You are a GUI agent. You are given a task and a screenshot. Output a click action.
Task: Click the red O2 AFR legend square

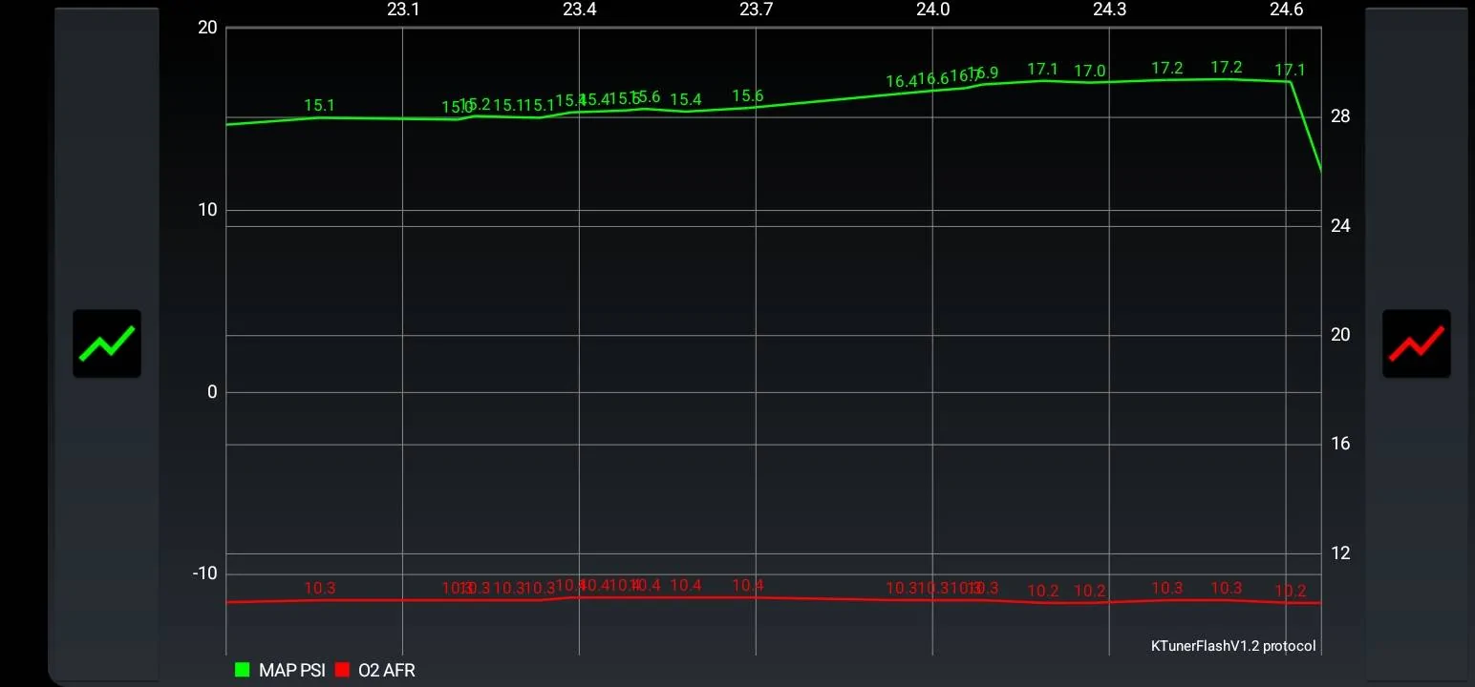(x=342, y=670)
